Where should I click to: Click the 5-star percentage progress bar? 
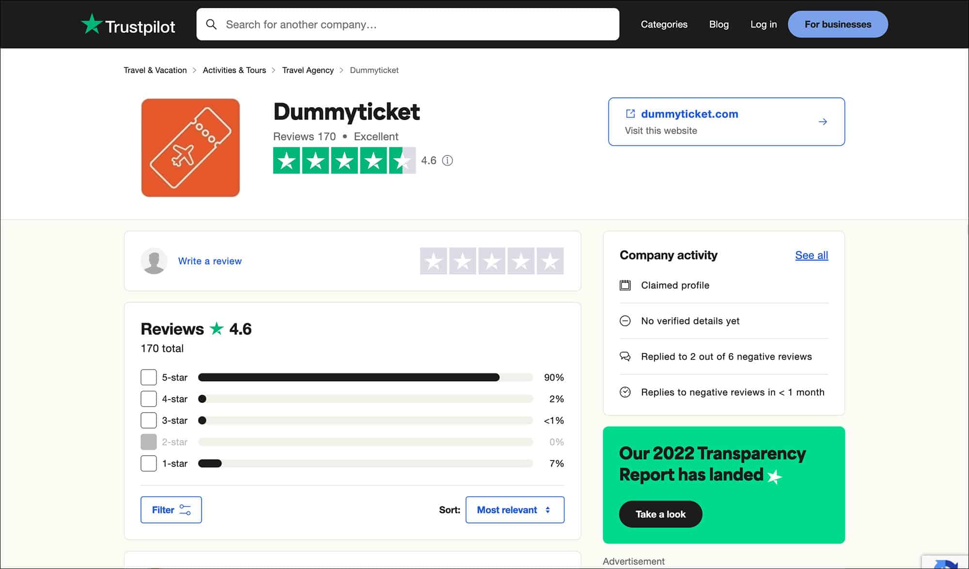365,377
